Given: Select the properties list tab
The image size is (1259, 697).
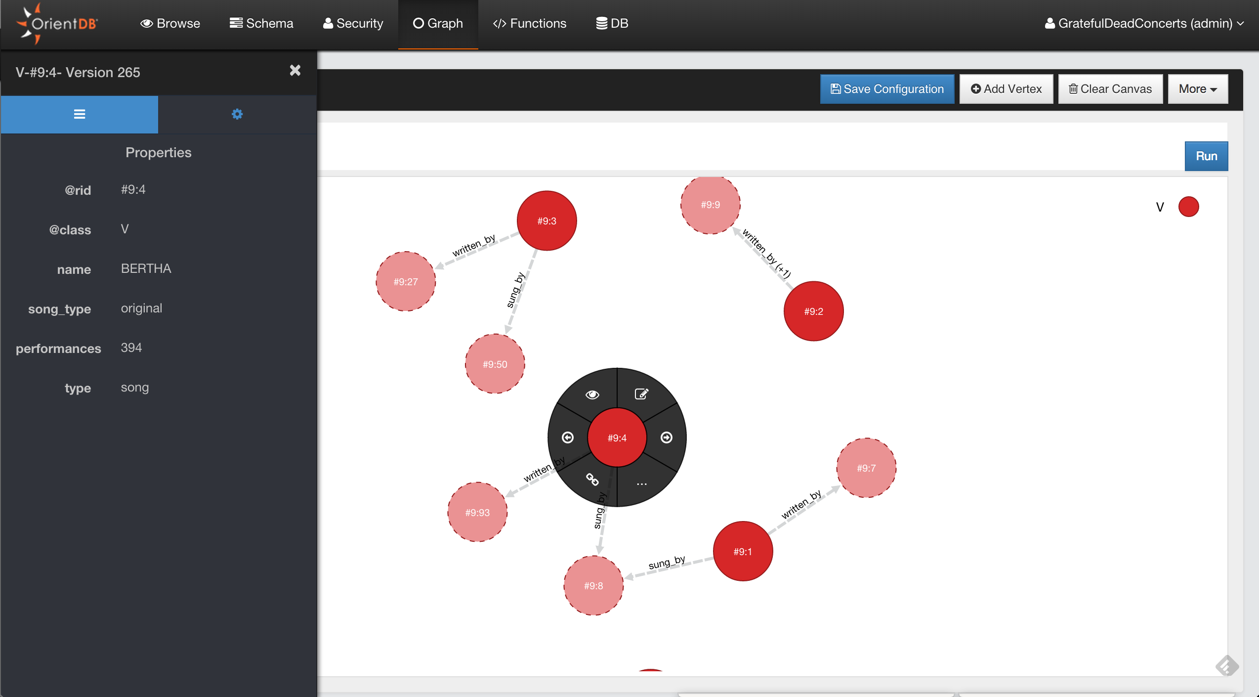Looking at the screenshot, I should (80, 114).
